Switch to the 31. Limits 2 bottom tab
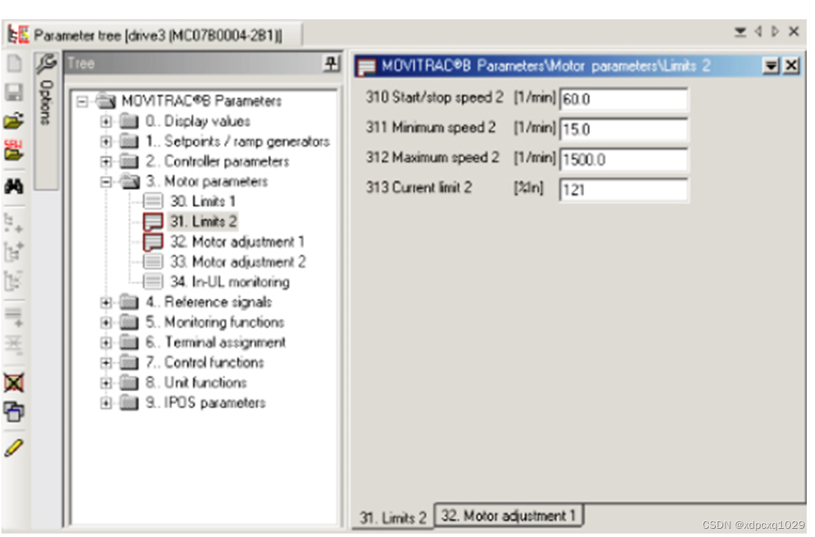815x537 pixels. click(392, 517)
